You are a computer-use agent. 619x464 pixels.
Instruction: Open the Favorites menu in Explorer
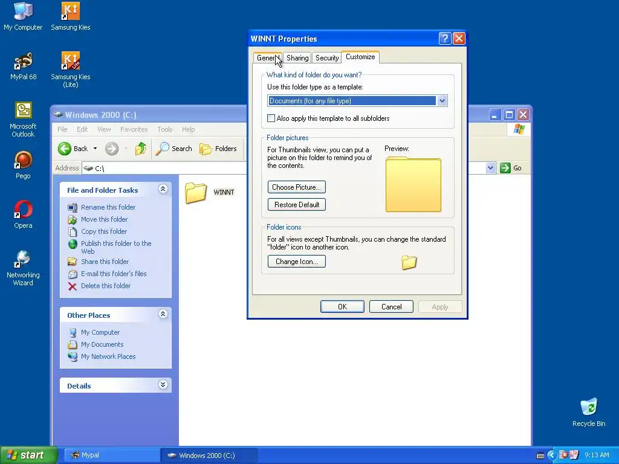[134, 129]
